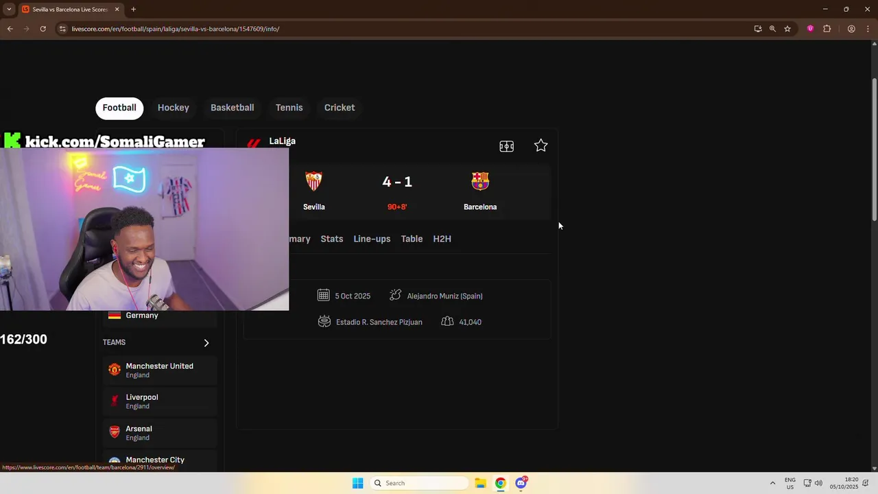Screen dimensions: 878x494
Task: Click the stadium icon beside Estadio R. Sanchez Pizjuan
Action: pyautogui.click(x=324, y=321)
